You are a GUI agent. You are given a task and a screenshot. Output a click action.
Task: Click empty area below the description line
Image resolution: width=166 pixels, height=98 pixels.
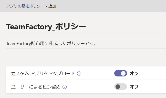point(85,57)
